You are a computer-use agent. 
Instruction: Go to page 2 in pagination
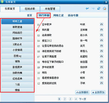pos(65,99)
